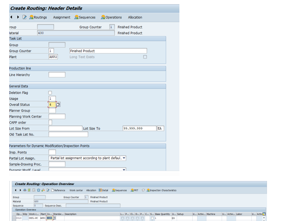Click Task List Group Counter field
Viewport: 291px width, 221px height.
(x=51, y=51)
